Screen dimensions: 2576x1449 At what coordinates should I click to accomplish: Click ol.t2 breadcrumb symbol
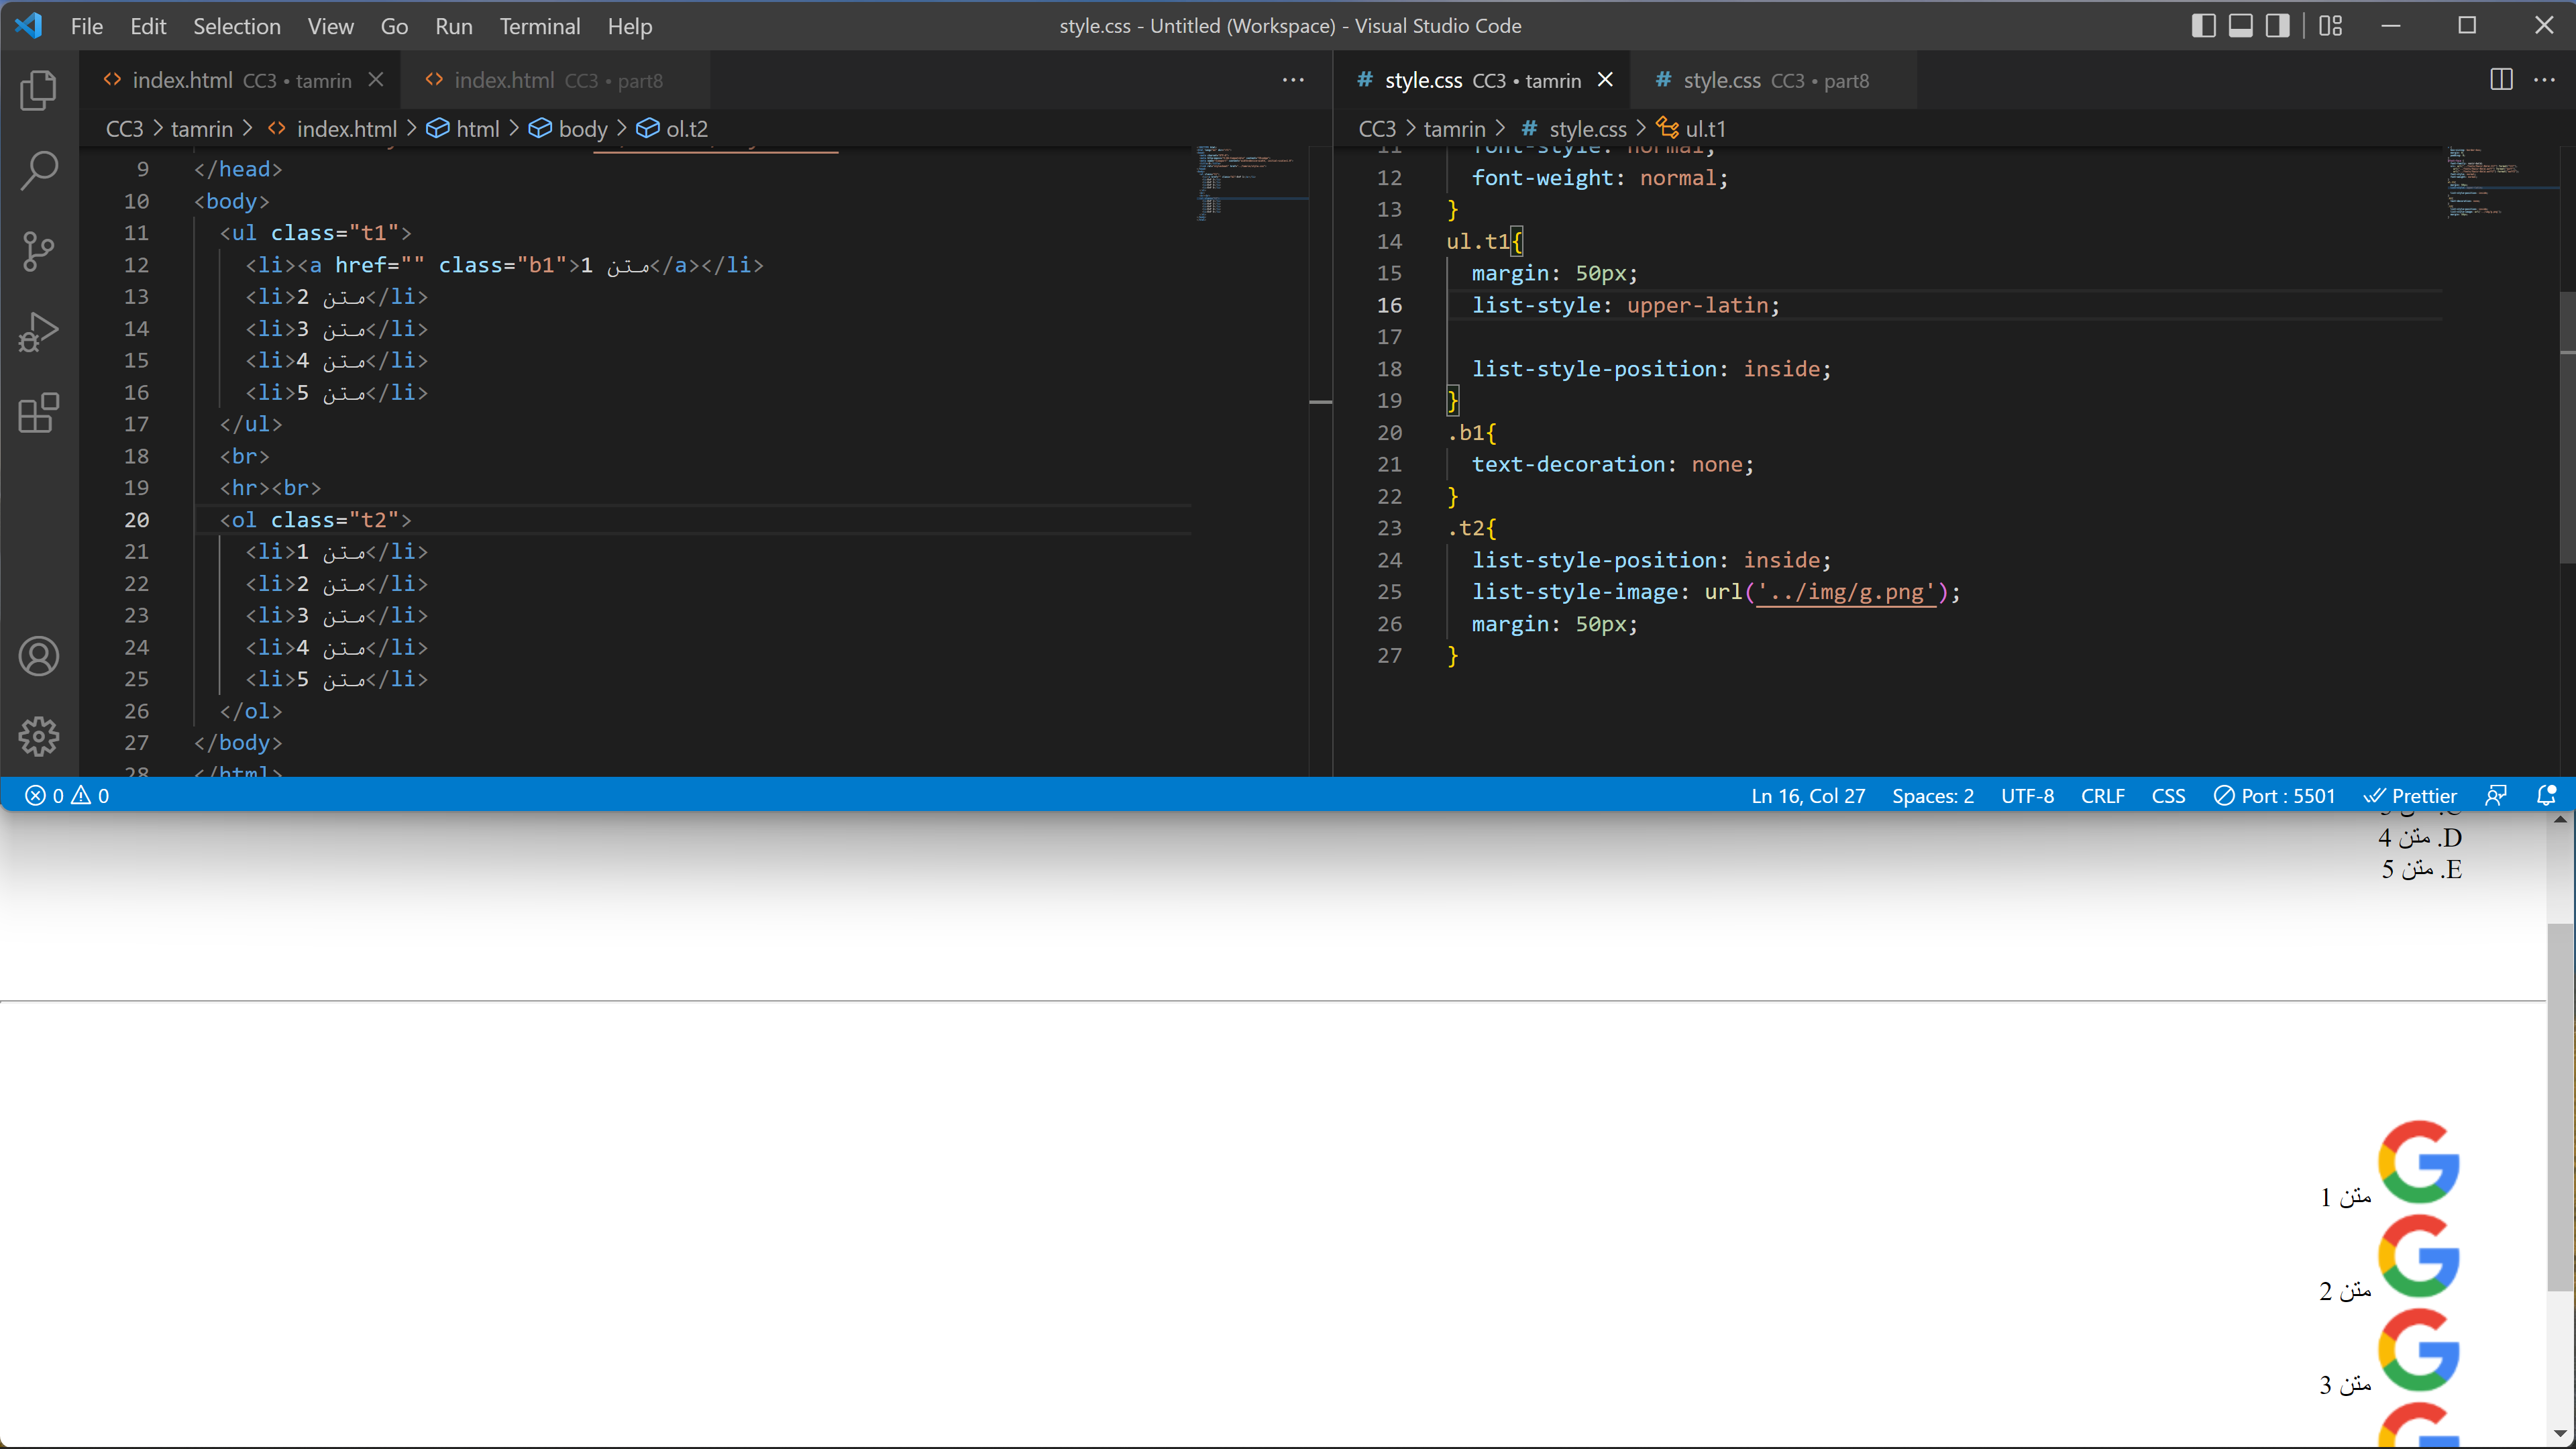tap(673, 129)
